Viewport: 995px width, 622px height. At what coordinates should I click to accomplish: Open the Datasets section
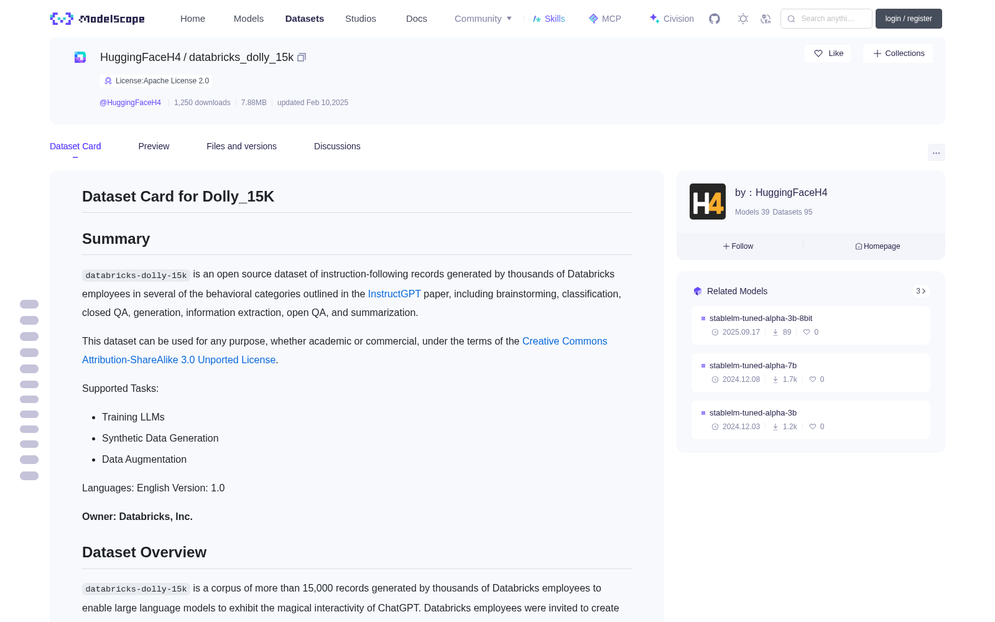click(305, 19)
